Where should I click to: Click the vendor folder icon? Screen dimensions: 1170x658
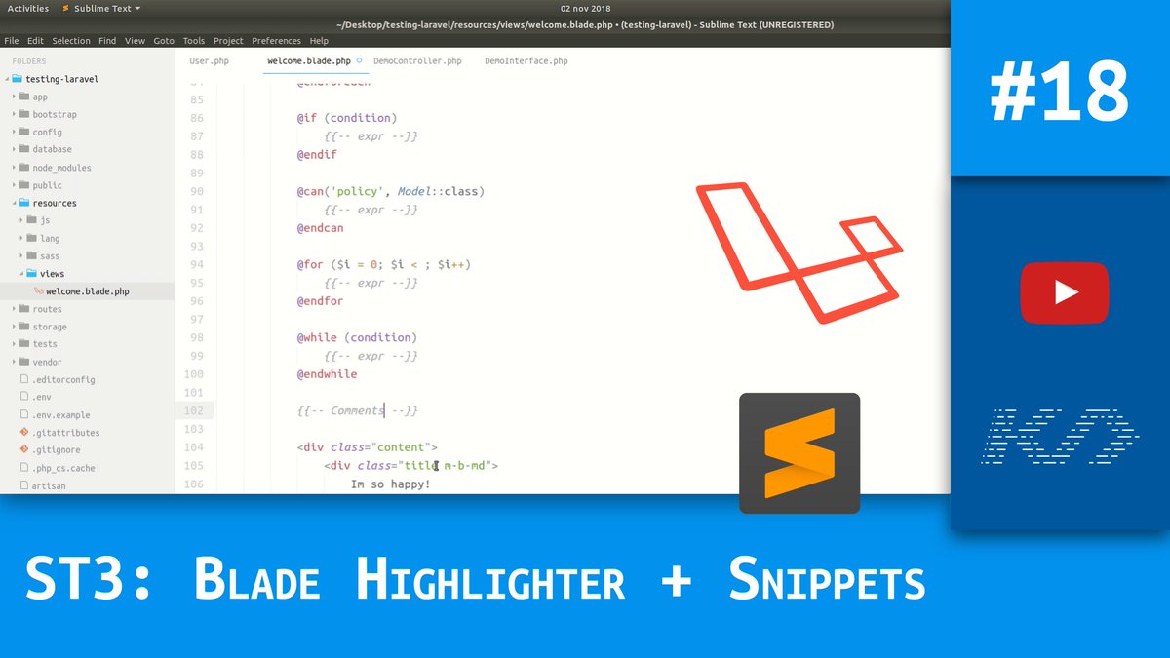pyautogui.click(x=23, y=362)
